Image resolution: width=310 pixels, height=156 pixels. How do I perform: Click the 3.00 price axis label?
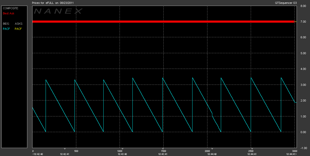pos(303,85)
